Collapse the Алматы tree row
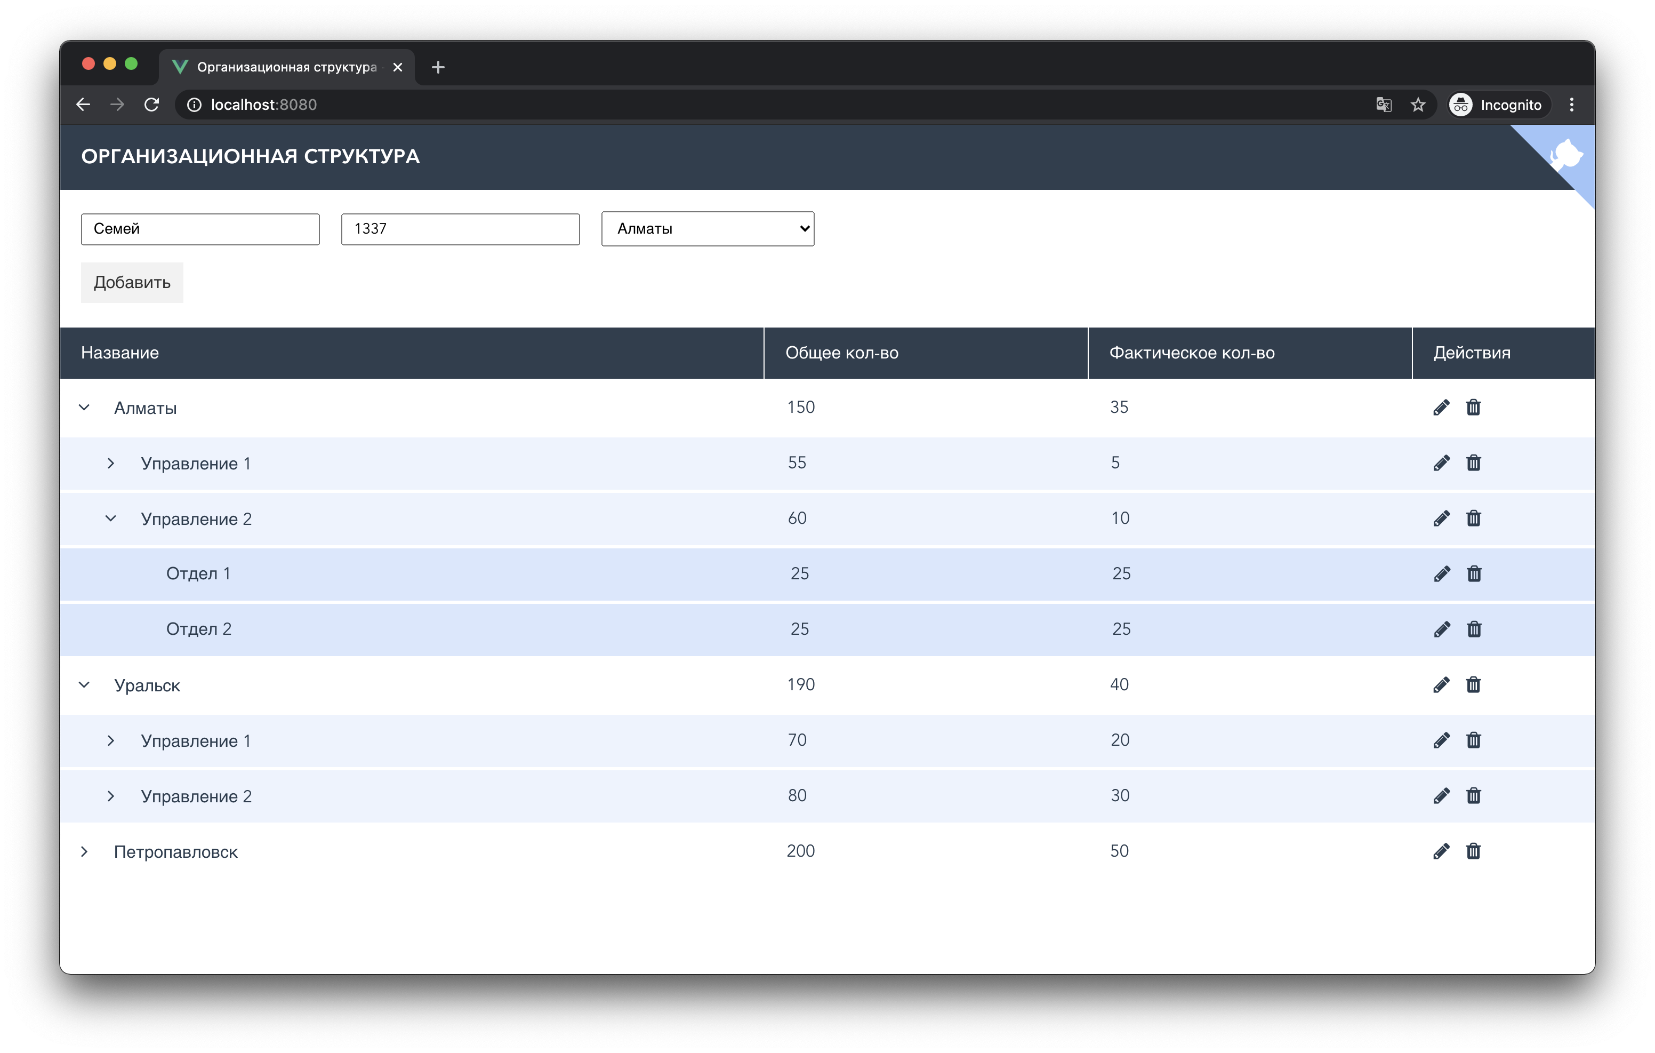The width and height of the screenshot is (1655, 1053). [85, 407]
